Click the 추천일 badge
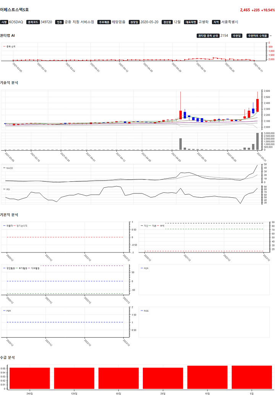This screenshot has width=275, height=397. 237,36
